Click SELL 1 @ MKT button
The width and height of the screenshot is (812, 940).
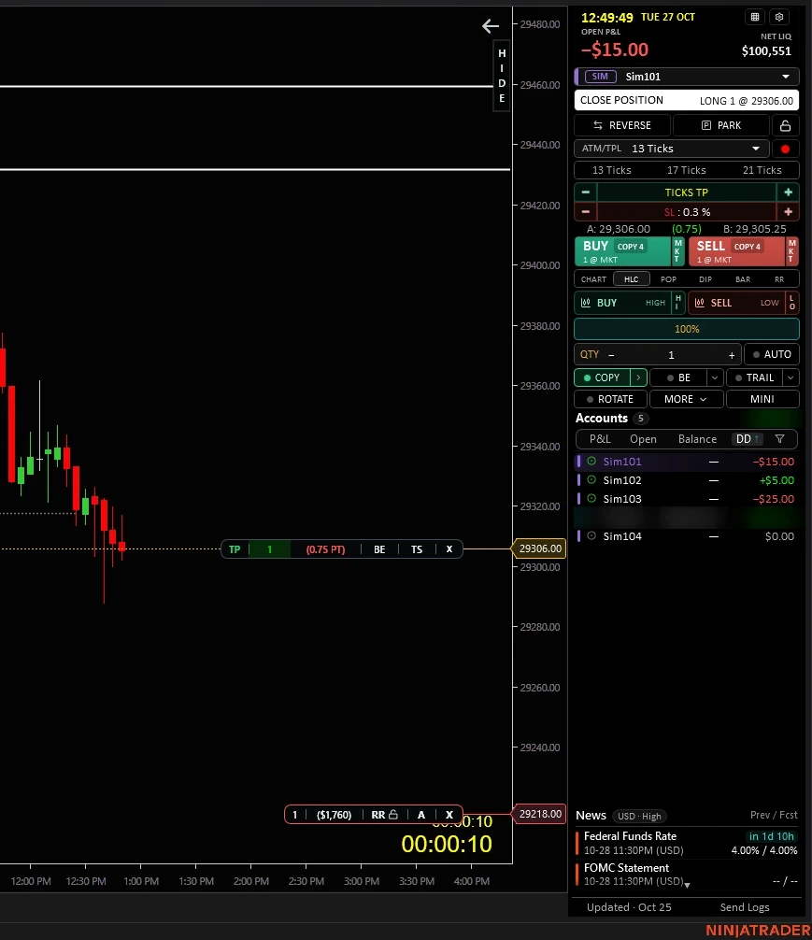736,251
